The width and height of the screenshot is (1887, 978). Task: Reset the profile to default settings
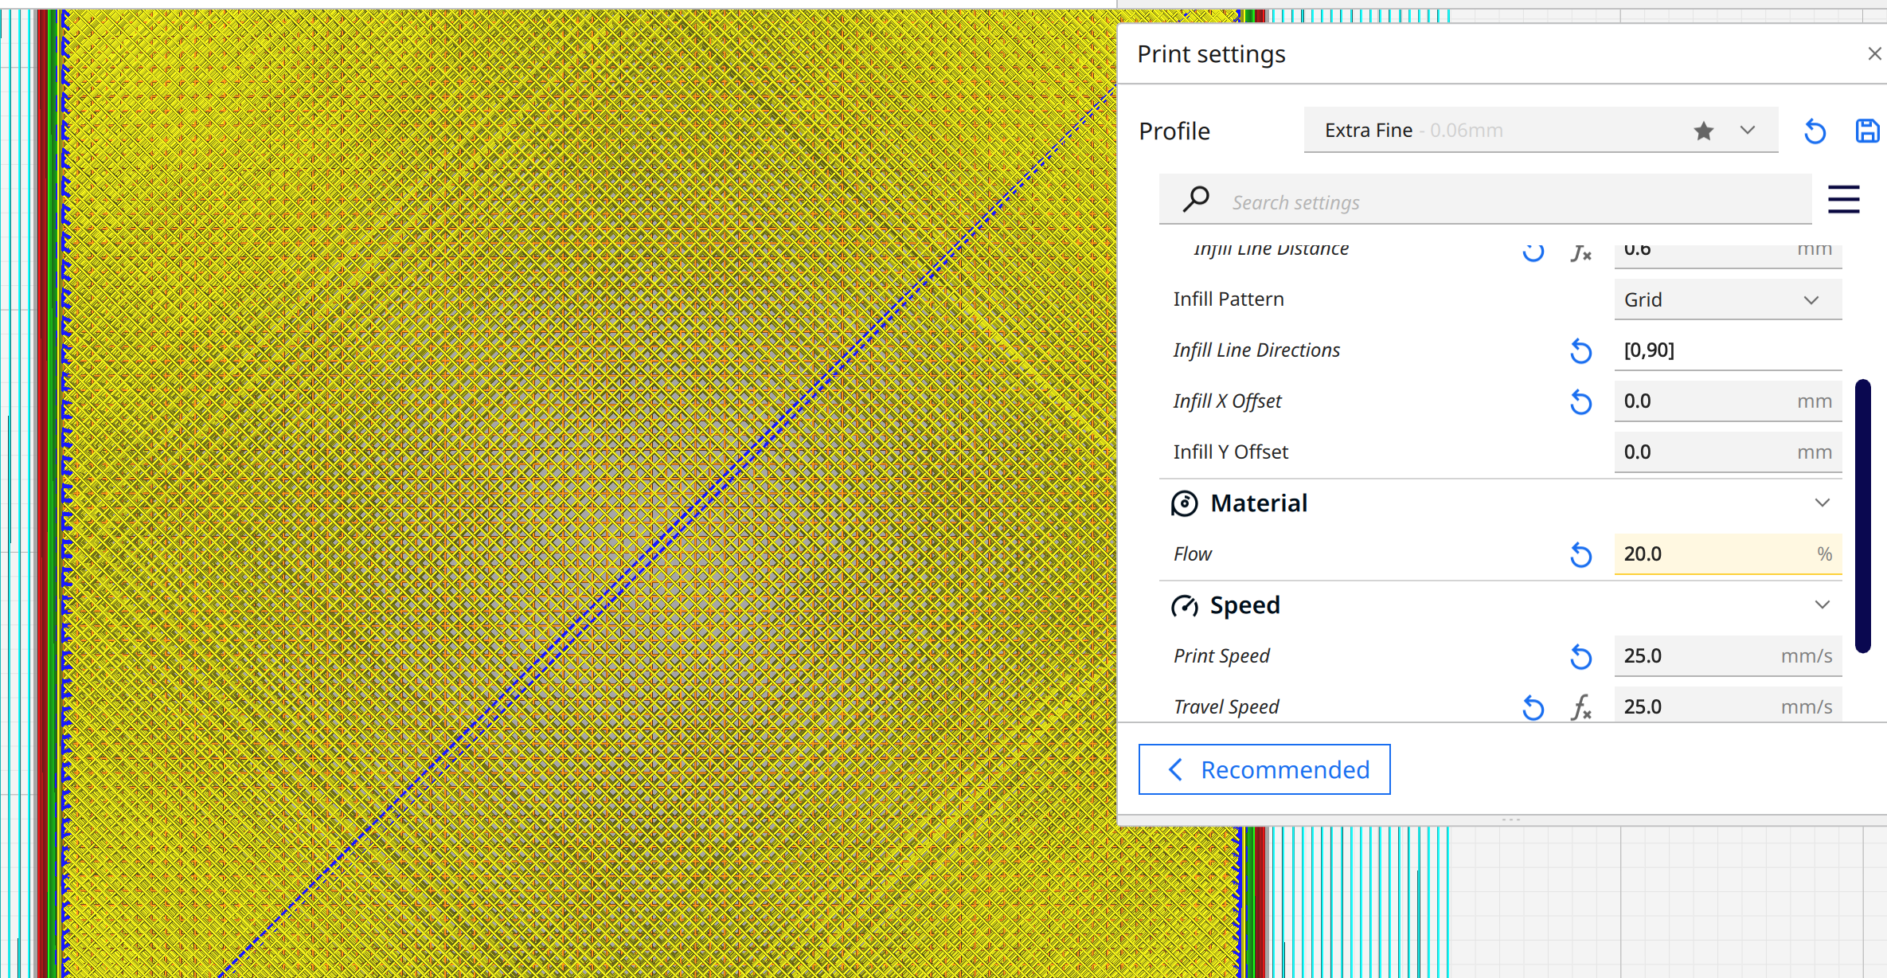[1815, 131]
